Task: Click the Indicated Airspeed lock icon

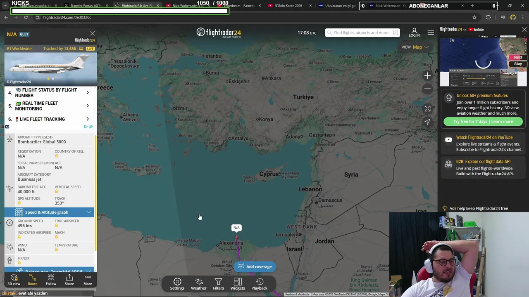Action: tap(19, 237)
